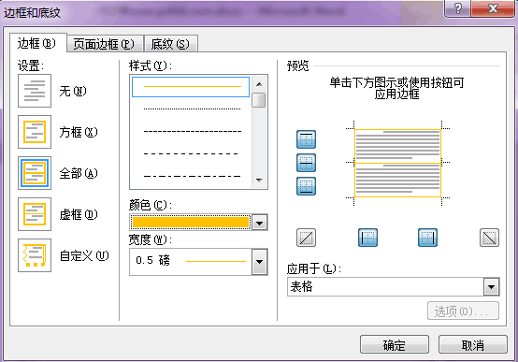The image size is (518, 362).
Task: Click the 表格 apply-to combo box
Action: click(393, 286)
